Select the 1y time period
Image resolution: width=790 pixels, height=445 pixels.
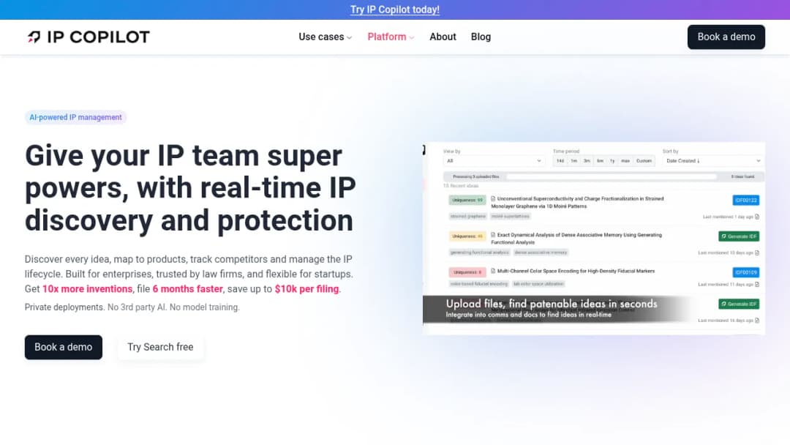click(613, 161)
